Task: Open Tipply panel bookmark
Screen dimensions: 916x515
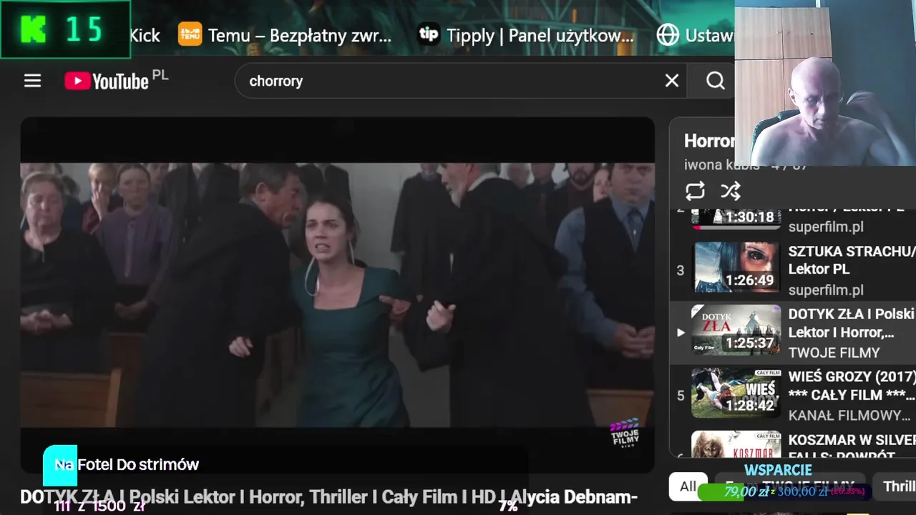Action: 525,35
